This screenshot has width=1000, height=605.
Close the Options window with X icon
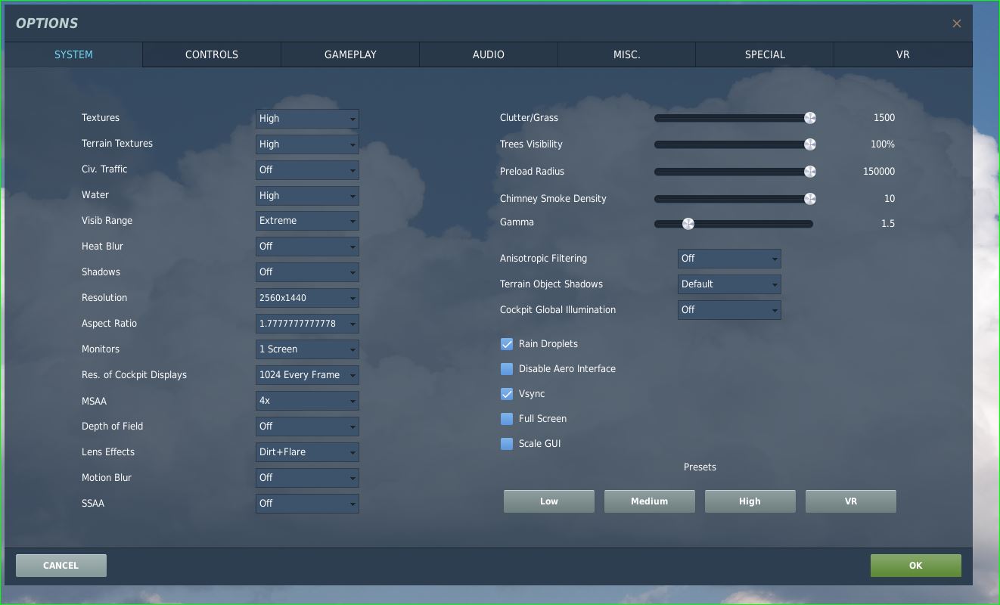pos(957,23)
